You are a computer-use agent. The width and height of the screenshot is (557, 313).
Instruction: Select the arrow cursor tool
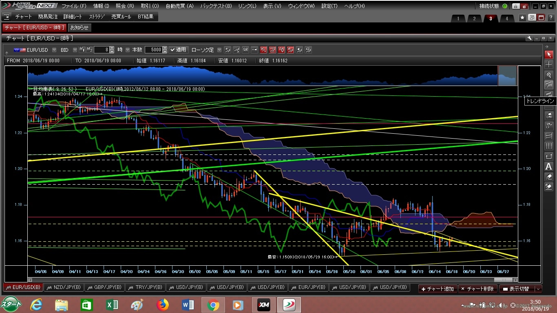(x=549, y=55)
